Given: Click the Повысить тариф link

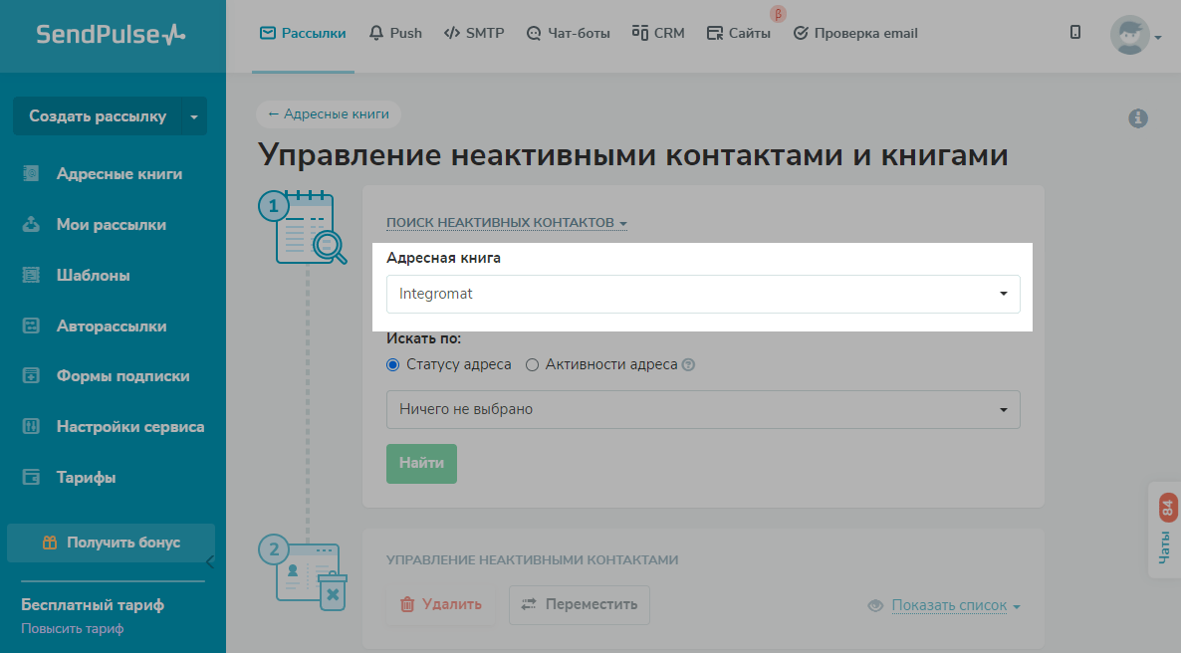Looking at the screenshot, I should pos(72,629).
